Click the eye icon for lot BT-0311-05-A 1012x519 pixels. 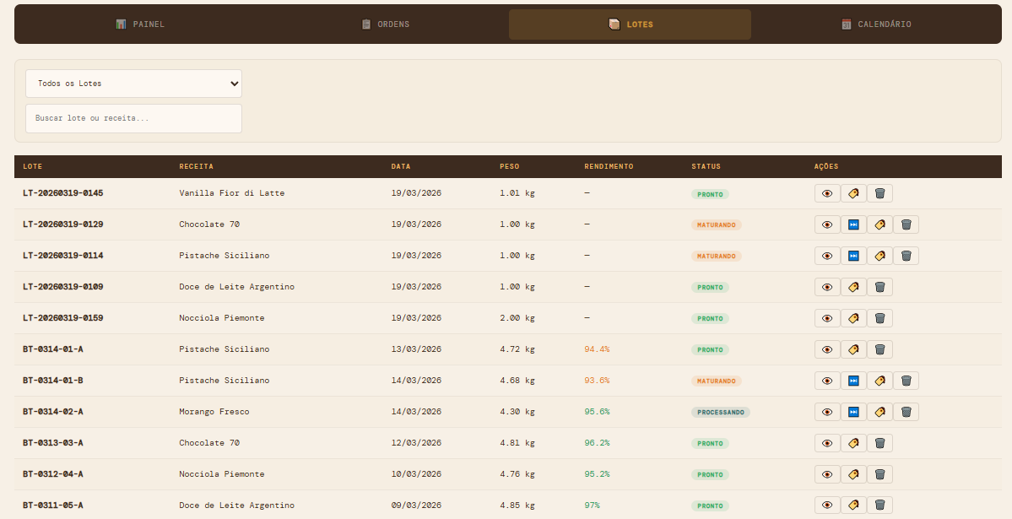pos(827,505)
